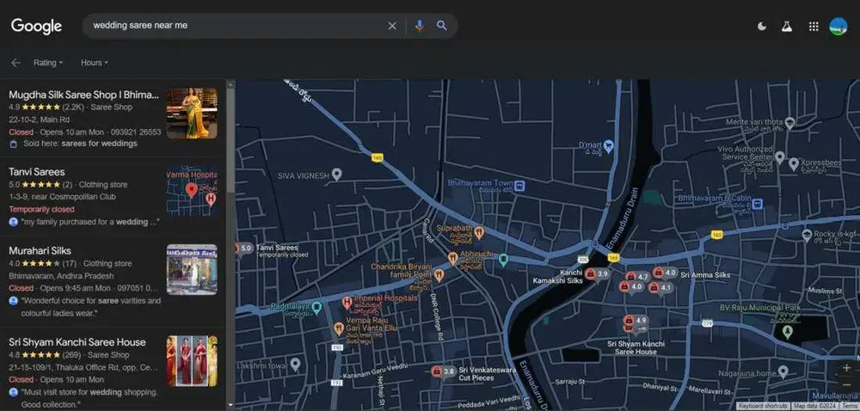Open Sri Shyam Kanchi Saree House listing
This screenshot has height=411, width=860.
(77, 342)
